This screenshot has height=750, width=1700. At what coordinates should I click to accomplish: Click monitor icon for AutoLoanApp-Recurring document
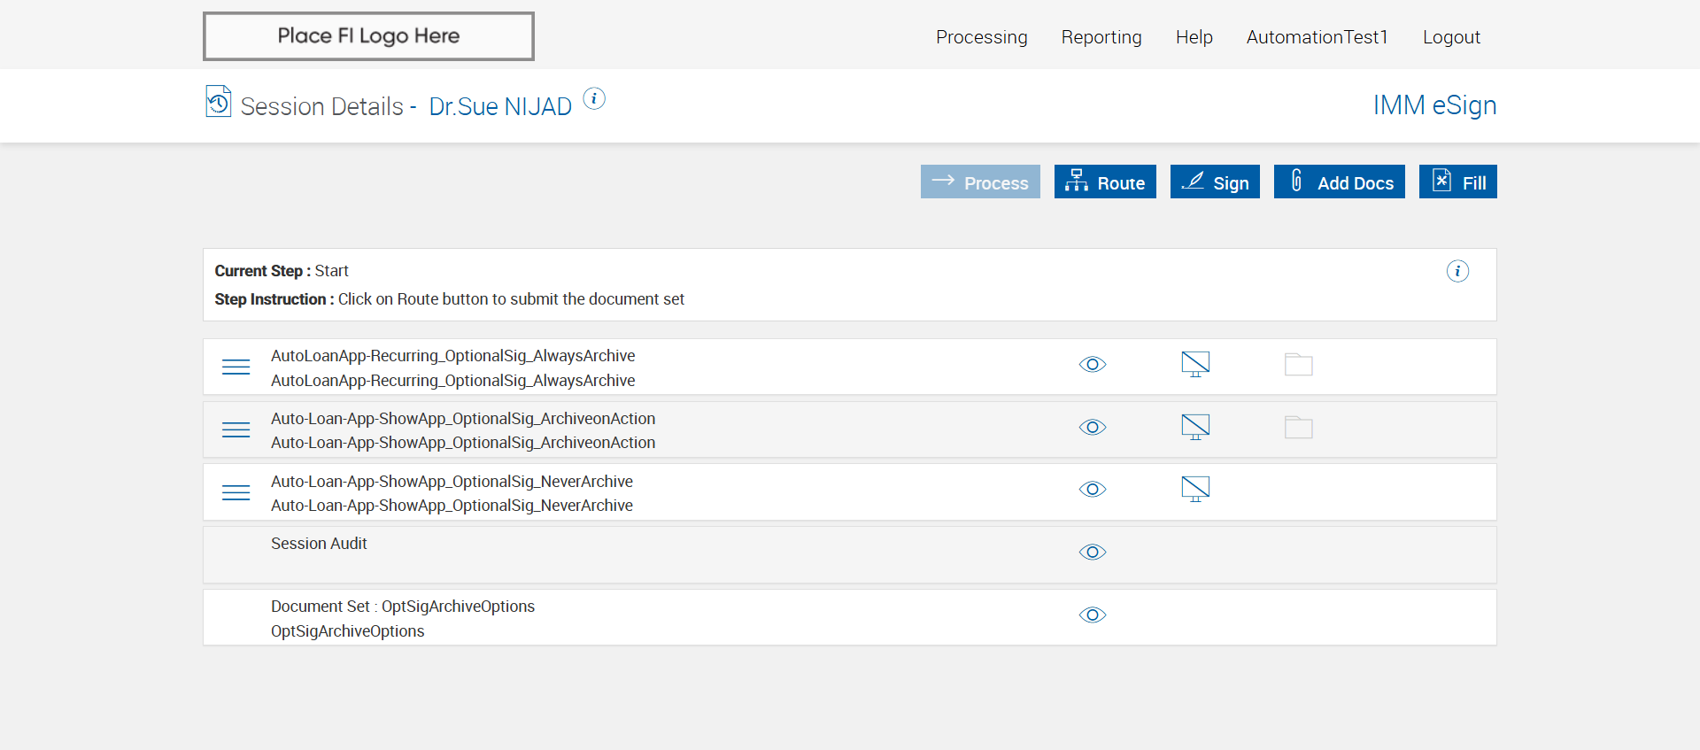tap(1195, 364)
